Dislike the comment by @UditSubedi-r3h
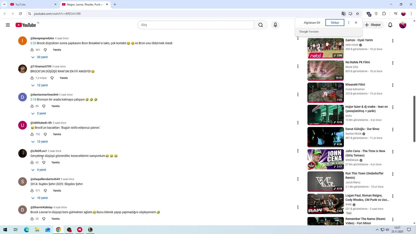Screen dimensions: 416x234 tap(45, 134)
